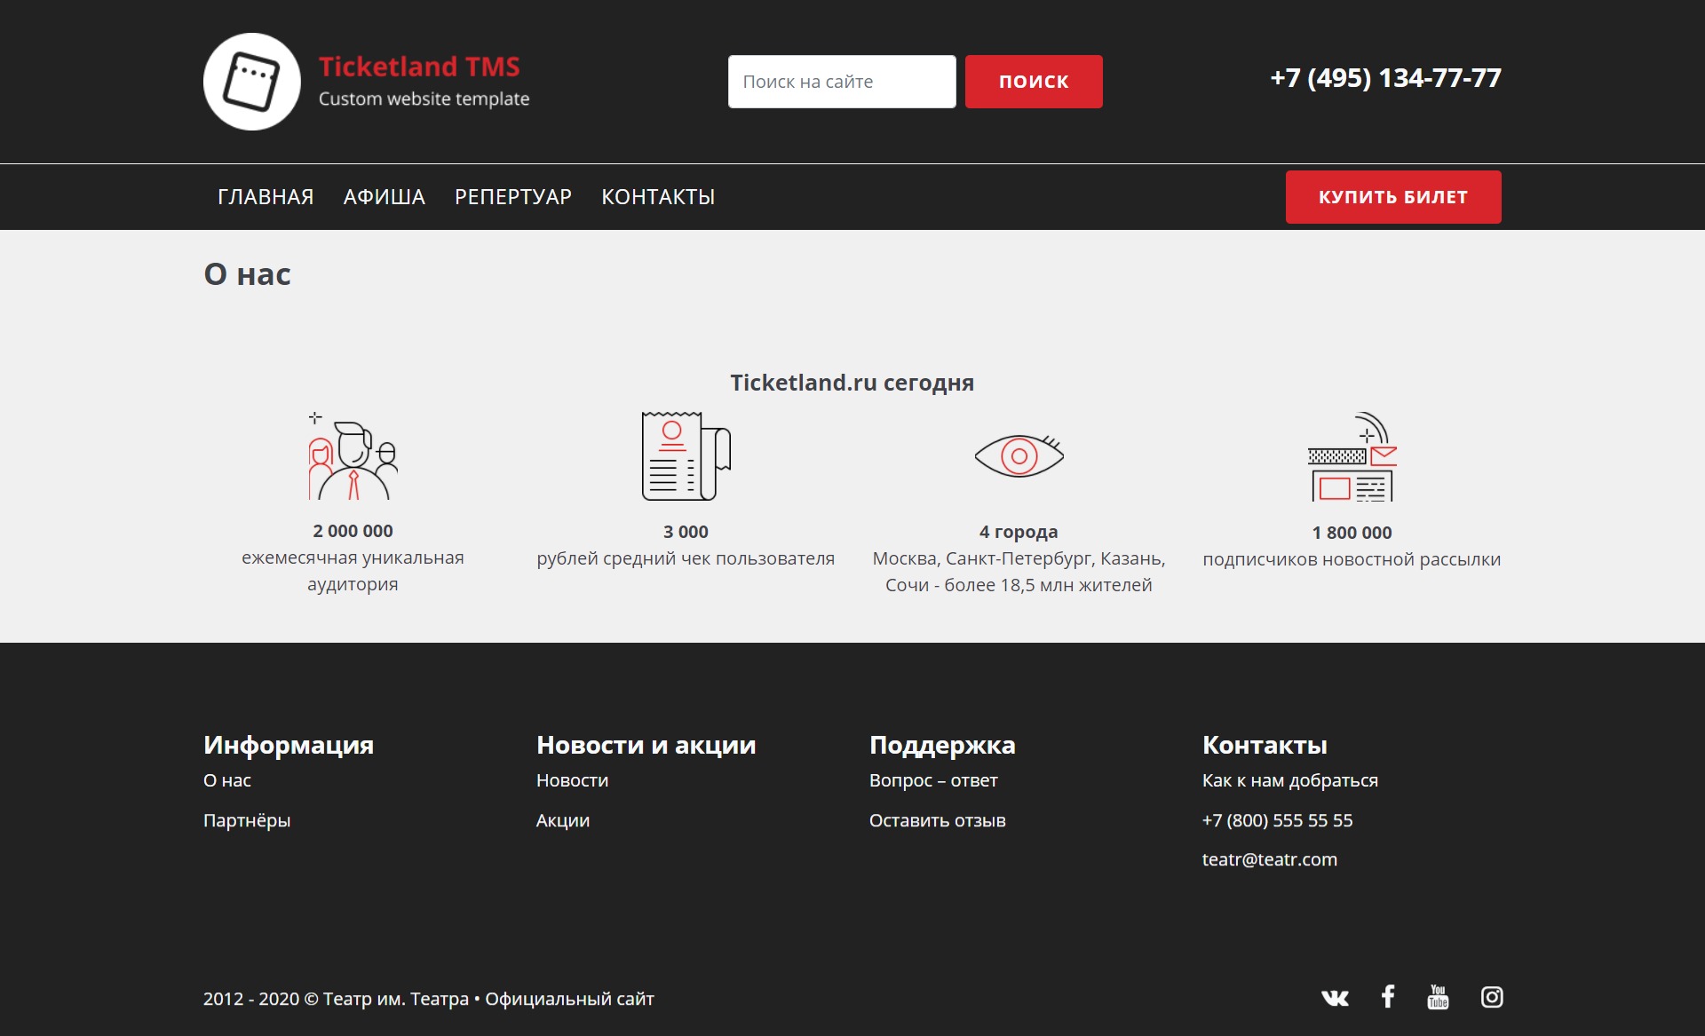Click the red ПОИСК button

click(x=1034, y=82)
